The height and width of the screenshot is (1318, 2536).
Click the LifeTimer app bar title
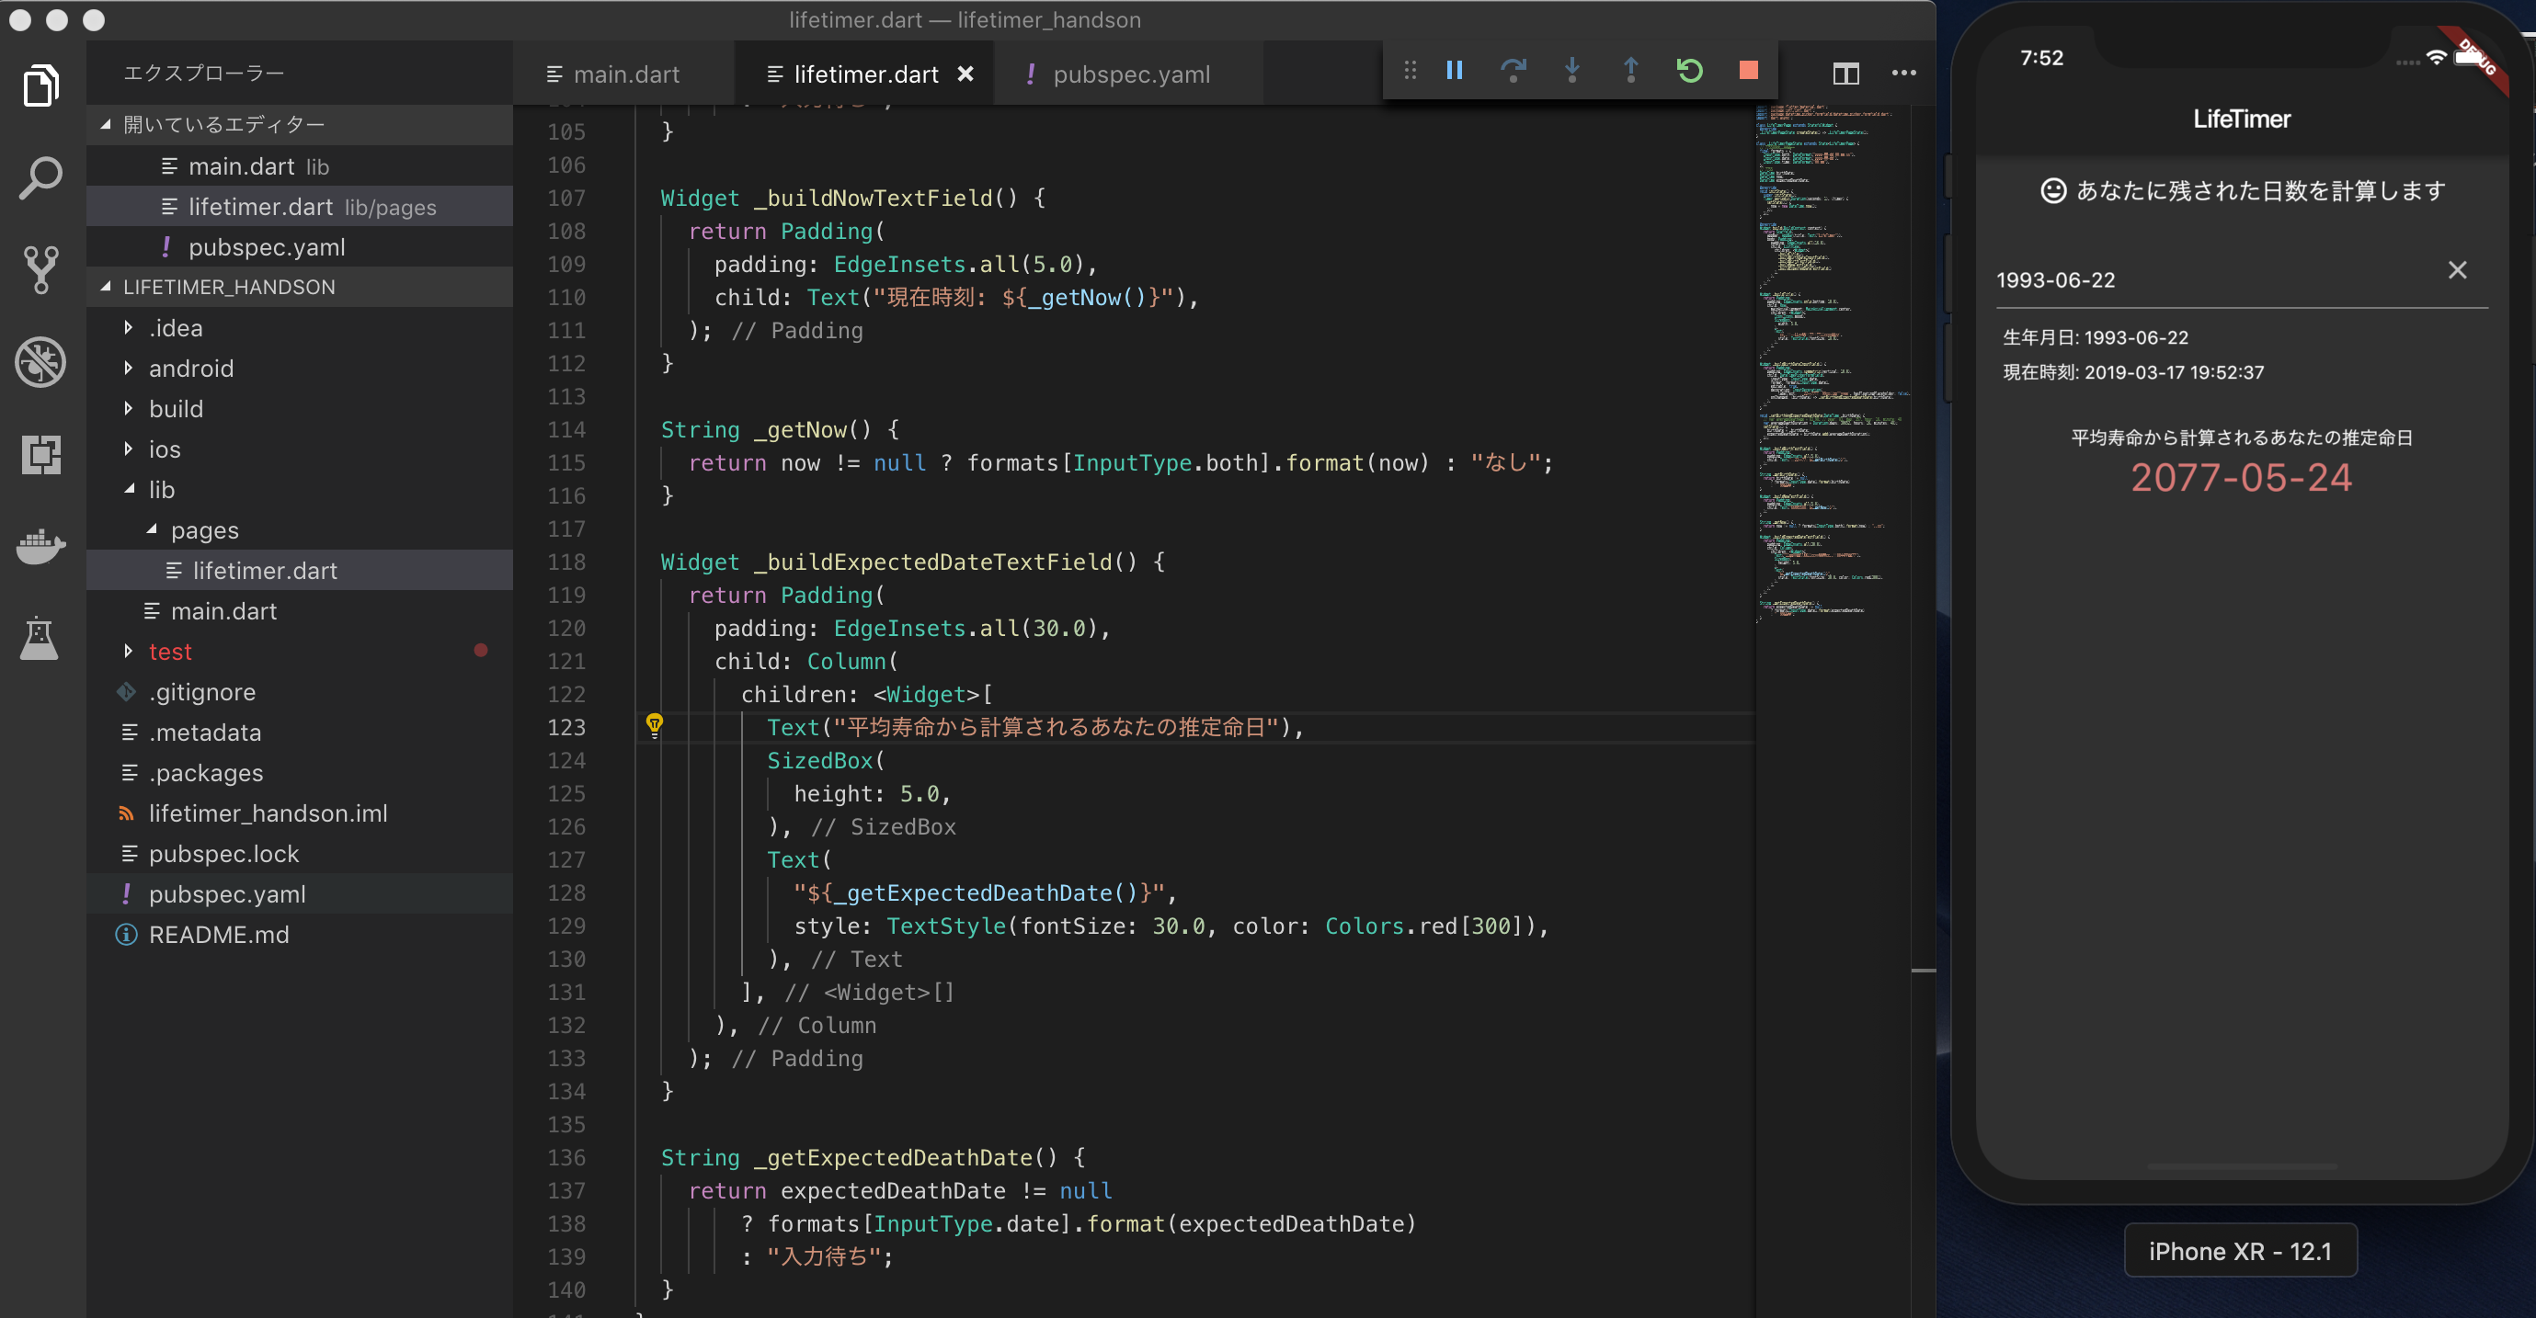tap(2242, 119)
